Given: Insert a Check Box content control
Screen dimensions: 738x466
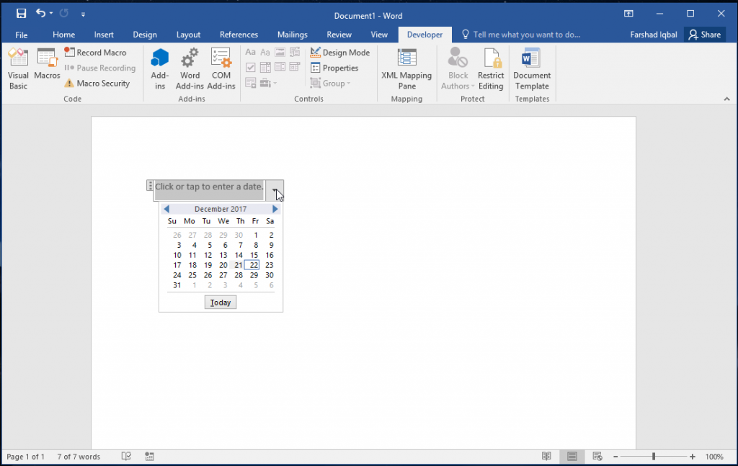Looking at the screenshot, I should coord(250,66).
